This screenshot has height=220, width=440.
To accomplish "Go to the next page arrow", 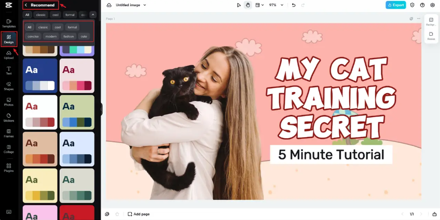I will coord(421,214).
